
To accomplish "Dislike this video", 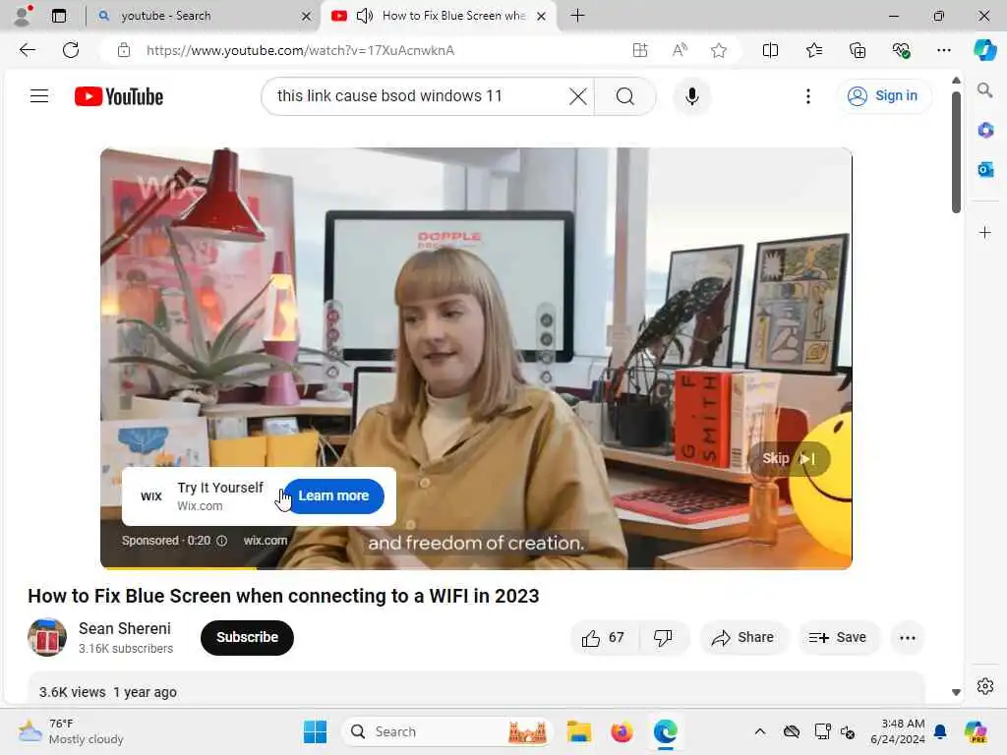I will pos(663,637).
